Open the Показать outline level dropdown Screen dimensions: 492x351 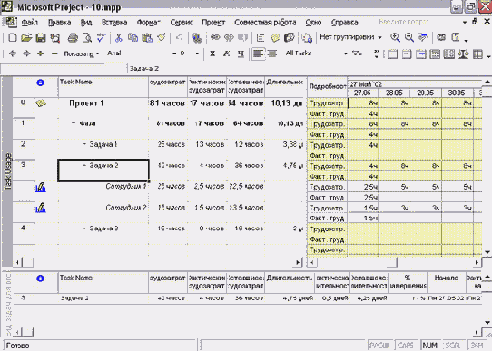(82, 54)
